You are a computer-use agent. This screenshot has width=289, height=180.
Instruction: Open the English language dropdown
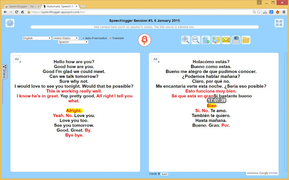point(37,38)
